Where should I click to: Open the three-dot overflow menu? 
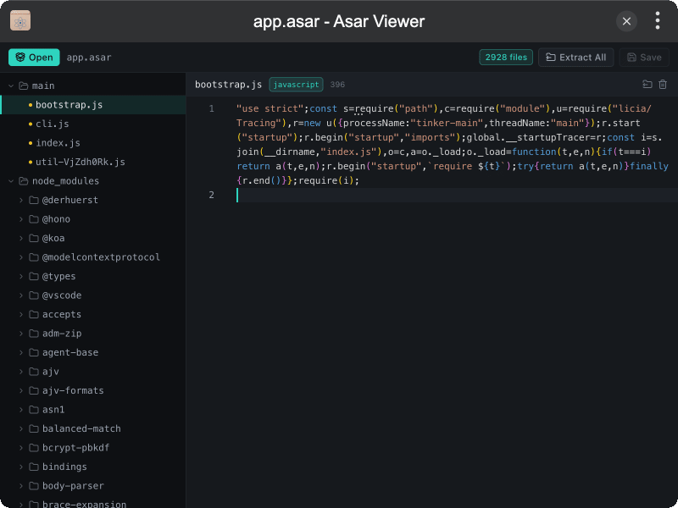click(658, 20)
